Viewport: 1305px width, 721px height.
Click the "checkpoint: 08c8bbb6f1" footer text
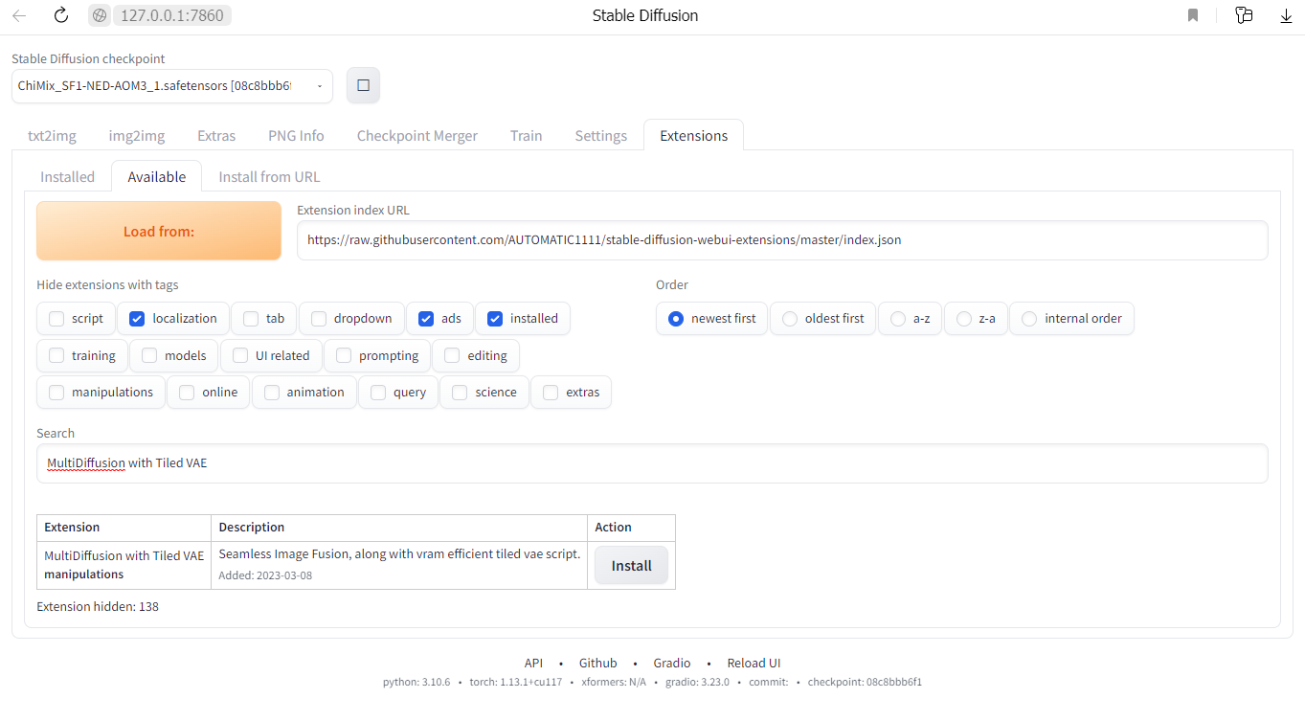tap(865, 683)
